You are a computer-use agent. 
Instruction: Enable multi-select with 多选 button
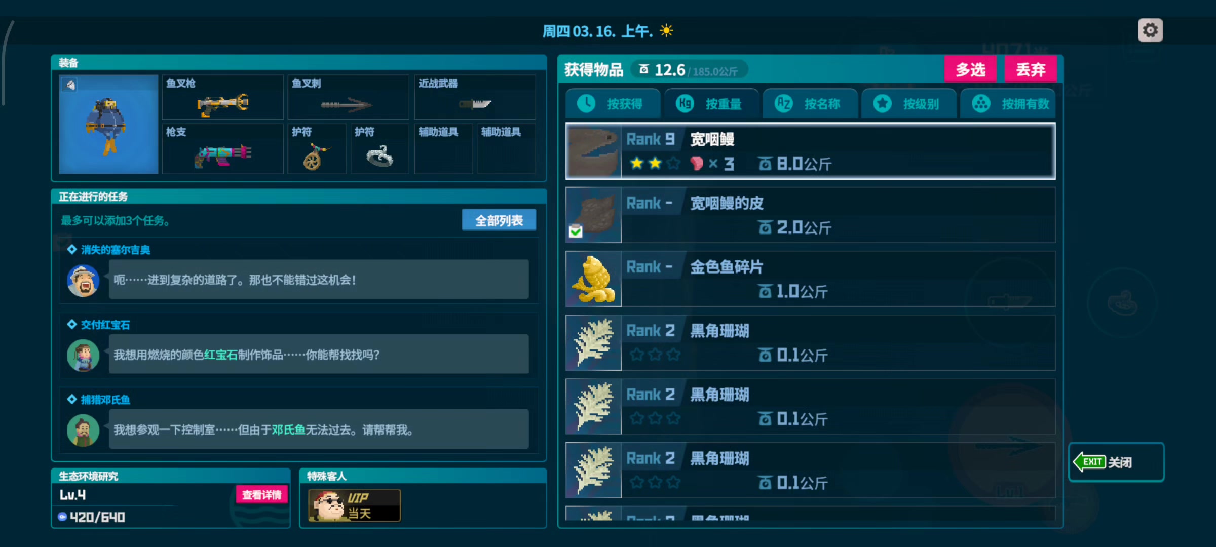pyautogui.click(x=970, y=69)
